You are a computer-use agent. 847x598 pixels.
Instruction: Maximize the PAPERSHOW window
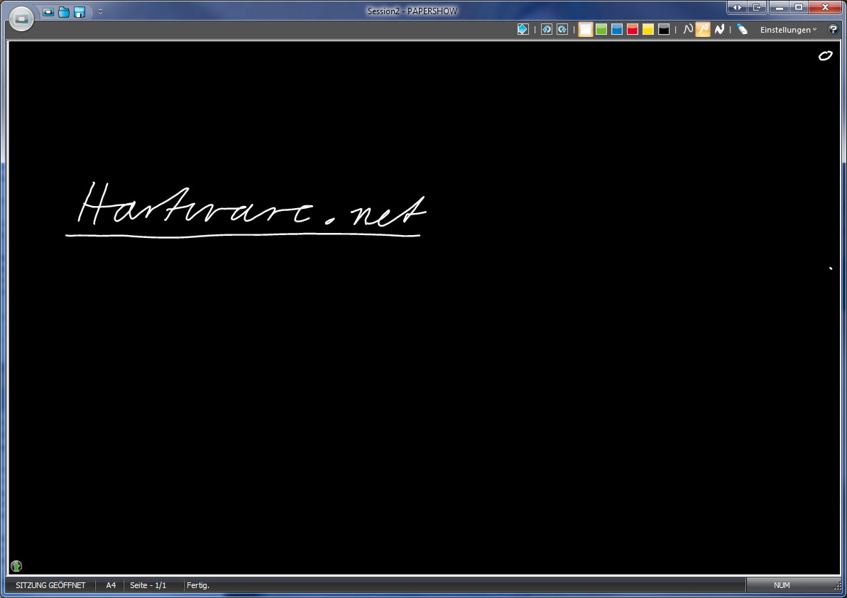(799, 8)
